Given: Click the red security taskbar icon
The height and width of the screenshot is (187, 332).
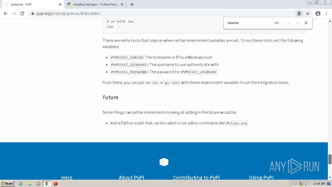Looking at the screenshot, I should tap(56, 184).
